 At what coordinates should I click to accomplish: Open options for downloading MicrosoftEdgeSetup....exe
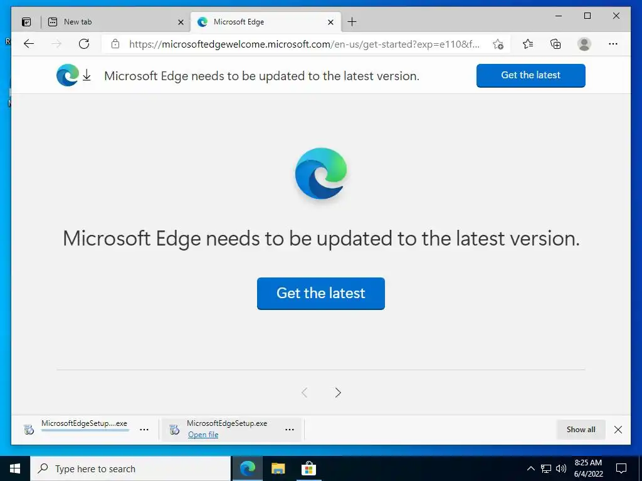click(x=144, y=430)
